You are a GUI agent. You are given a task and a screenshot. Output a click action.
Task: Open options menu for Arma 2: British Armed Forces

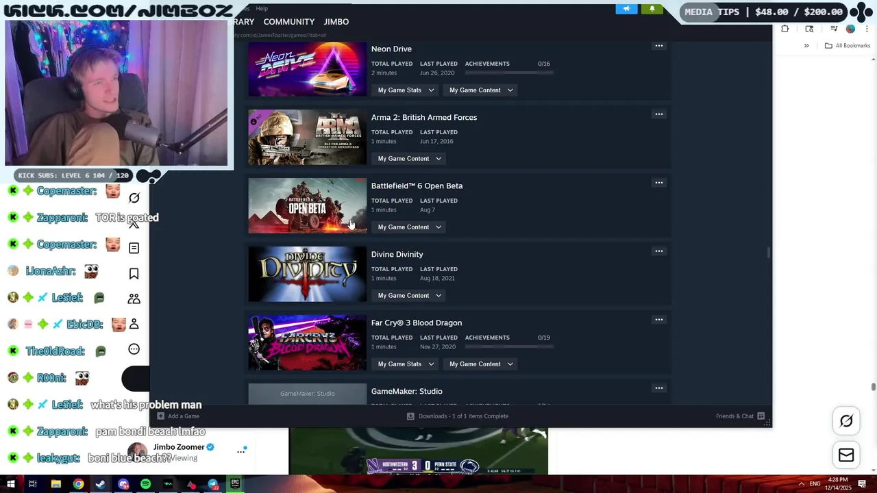click(x=658, y=114)
